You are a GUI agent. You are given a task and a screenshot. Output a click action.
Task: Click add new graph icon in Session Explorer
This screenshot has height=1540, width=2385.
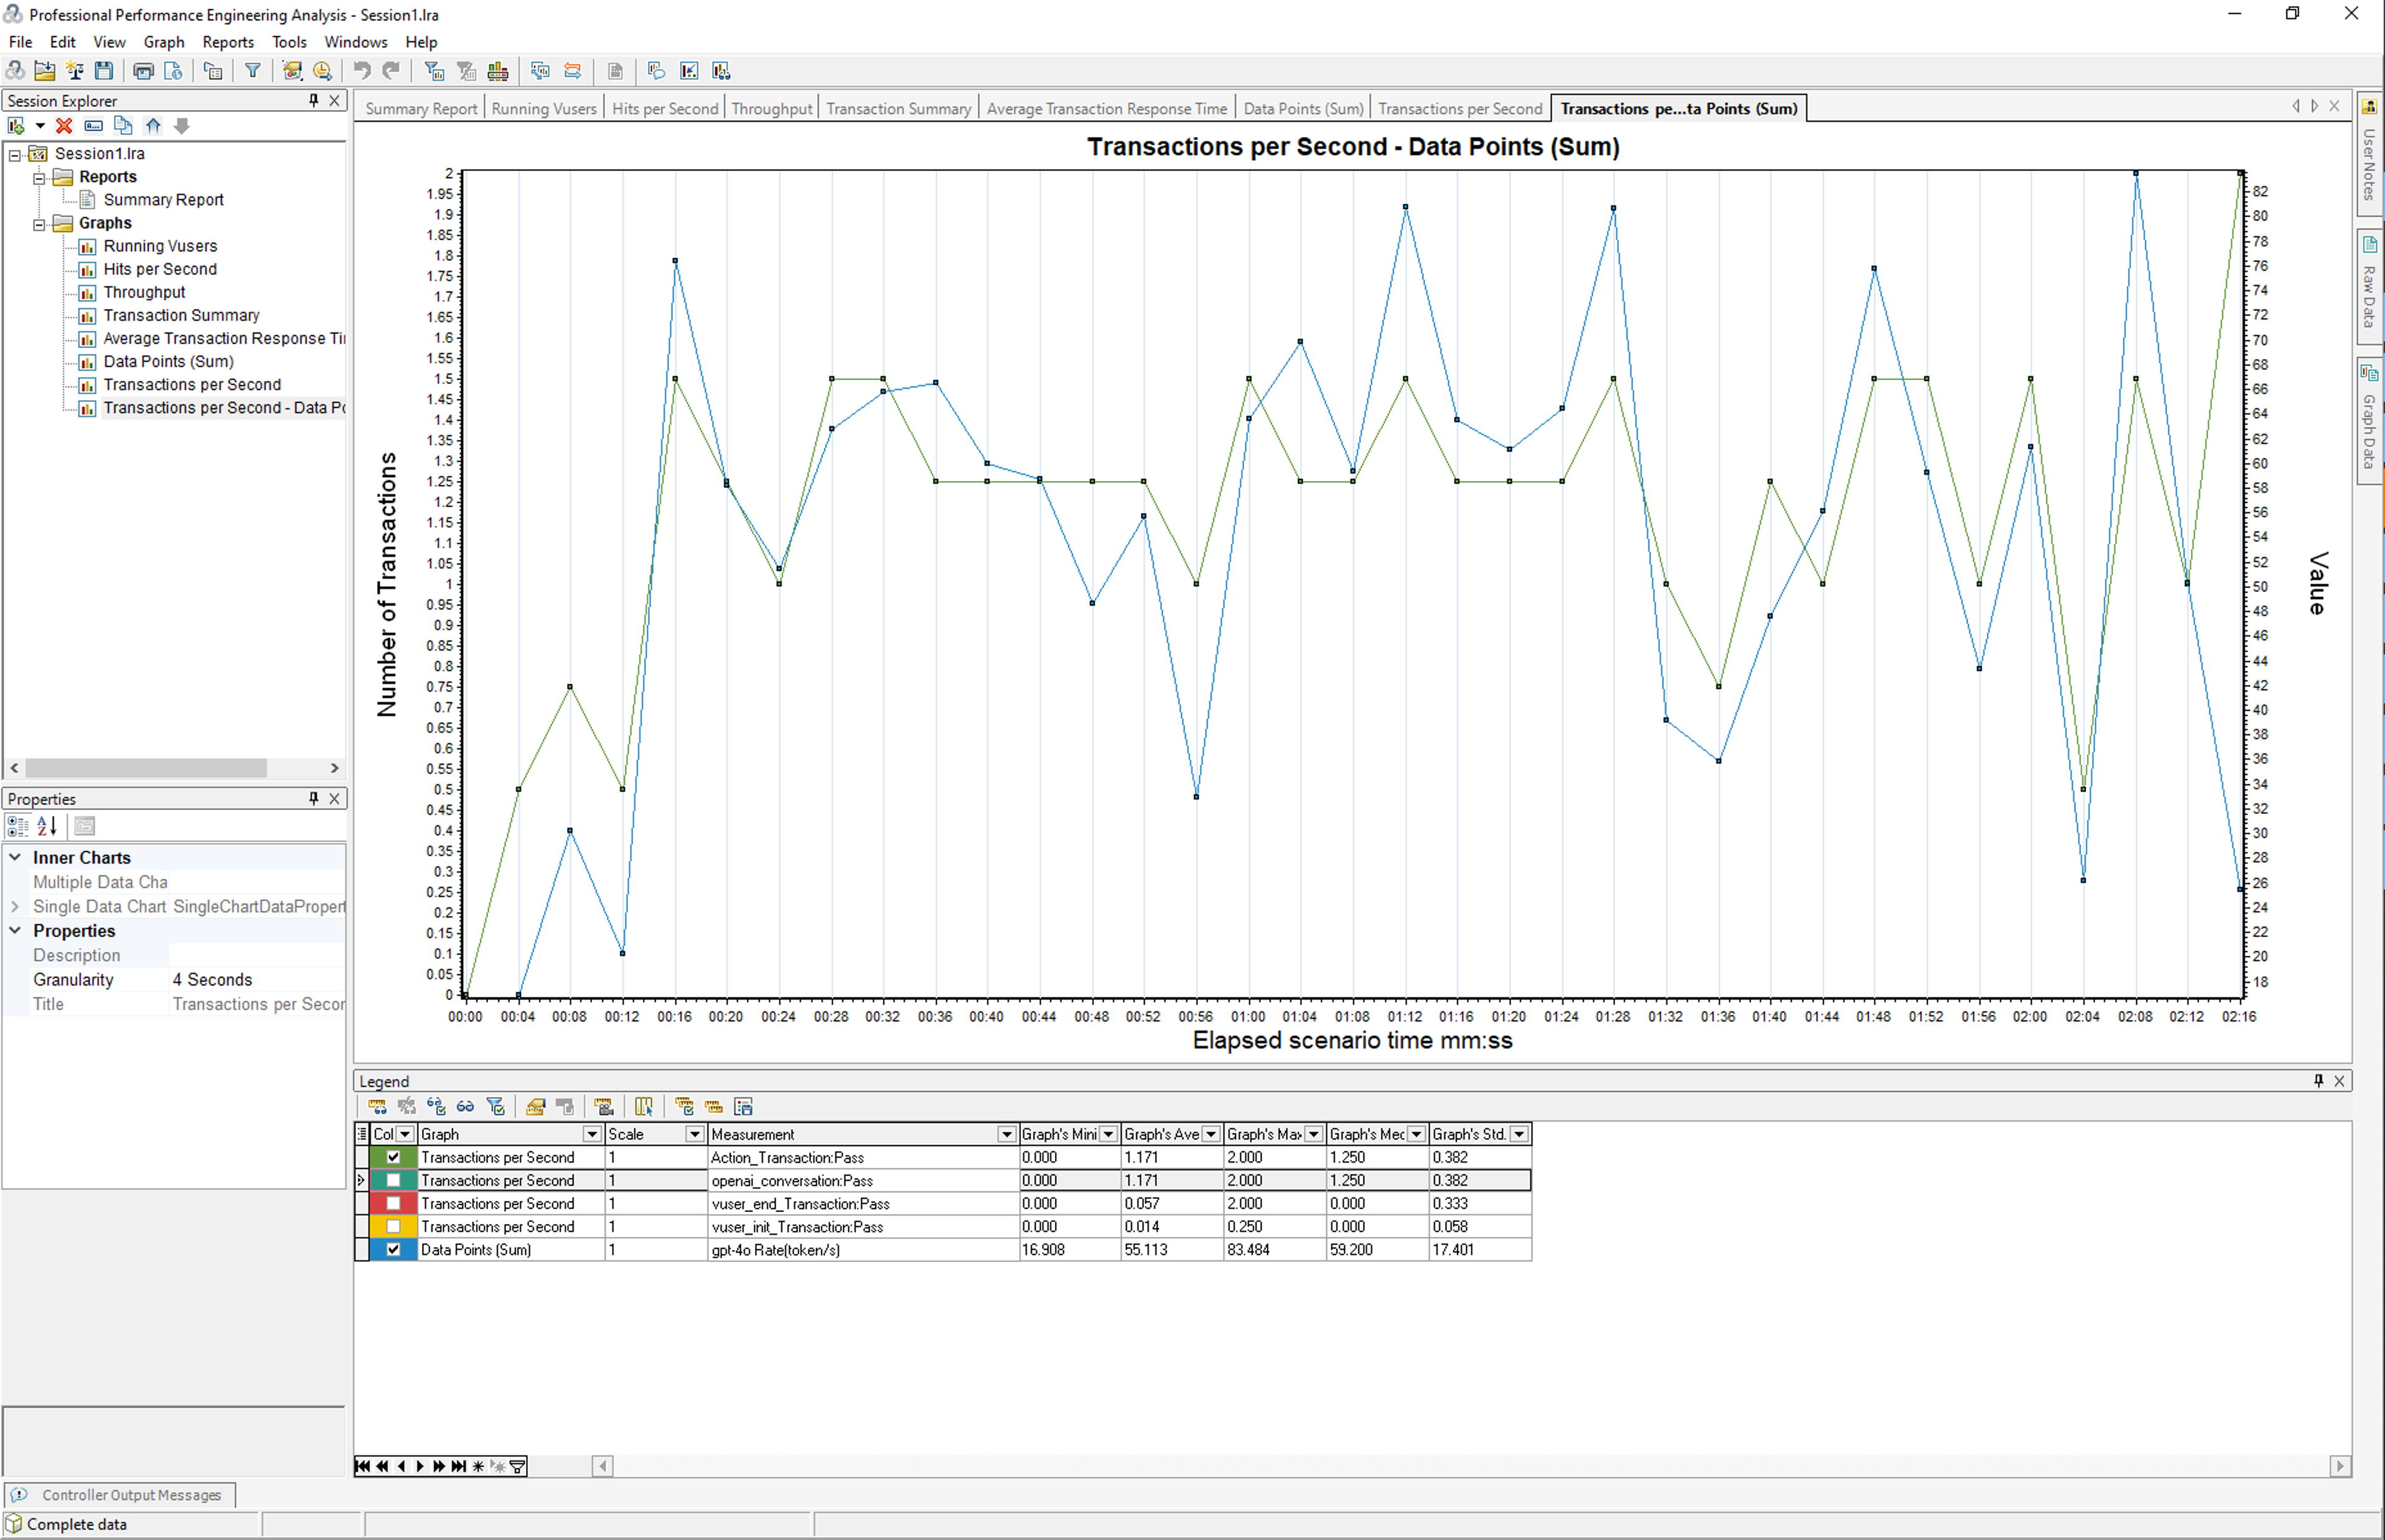(x=16, y=126)
